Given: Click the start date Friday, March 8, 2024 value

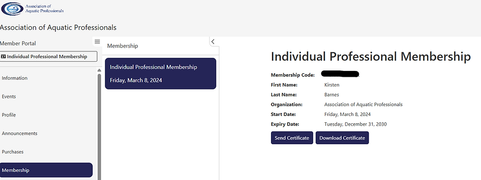Looking at the screenshot, I should coord(347,114).
